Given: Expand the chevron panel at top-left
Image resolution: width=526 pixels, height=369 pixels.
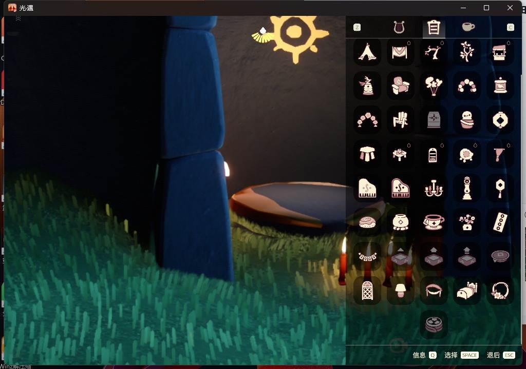Looking at the screenshot, I should pos(18,19).
